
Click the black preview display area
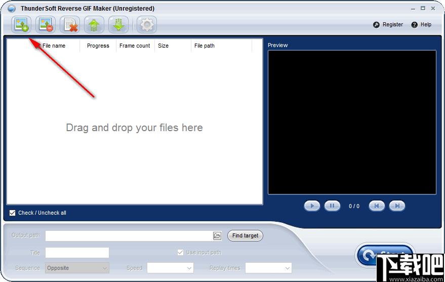(x=352, y=123)
